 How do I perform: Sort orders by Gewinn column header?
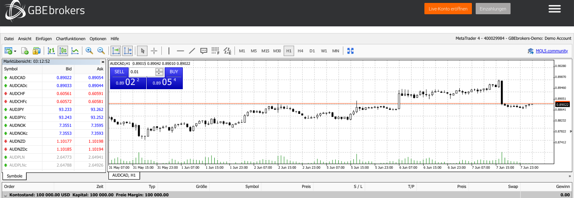pyautogui.click(x=546, y=187)
